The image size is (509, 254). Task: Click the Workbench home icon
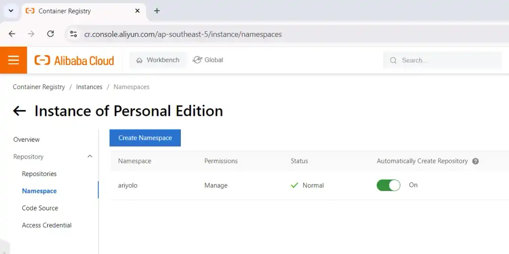pyautogui.click(x=139, y=60)
